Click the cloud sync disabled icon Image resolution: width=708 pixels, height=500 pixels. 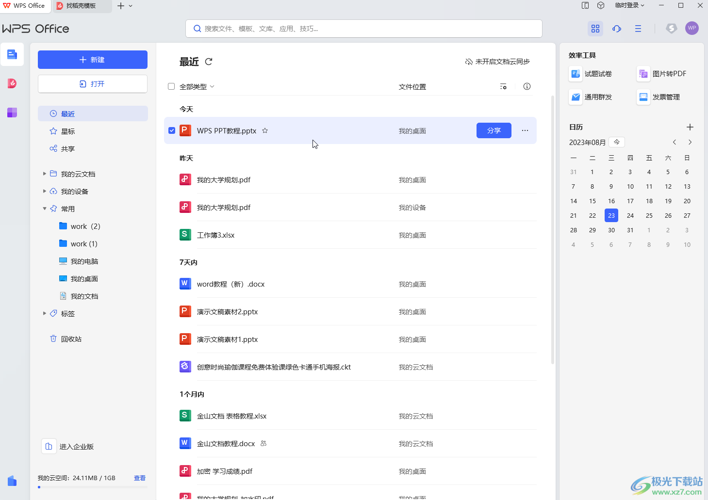click(469, 62)
